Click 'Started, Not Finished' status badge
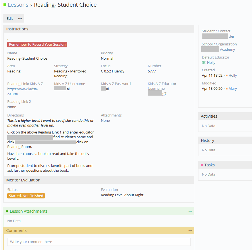Screen dimensions: 252x250 tap(26, 196)
